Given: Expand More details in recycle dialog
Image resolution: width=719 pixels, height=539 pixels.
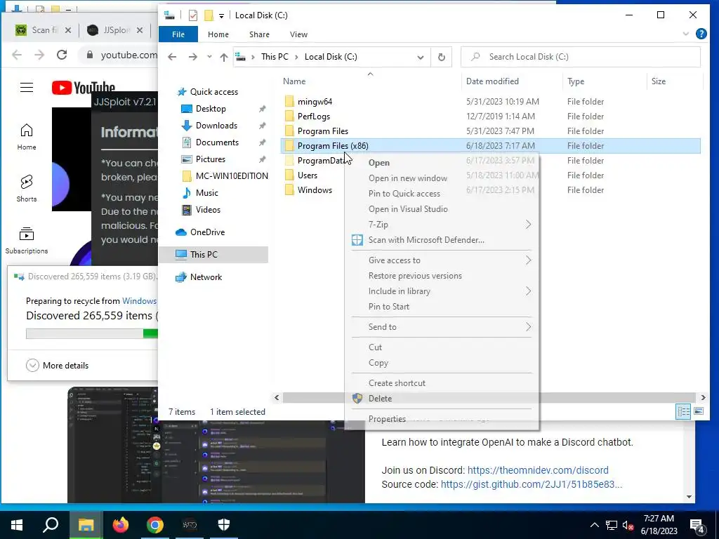Looking at the screenshot, I should [58, 365].
